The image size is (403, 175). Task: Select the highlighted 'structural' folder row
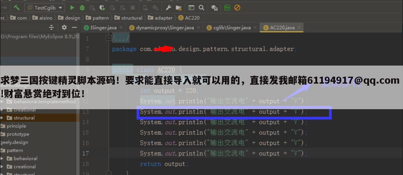(40, 118)
